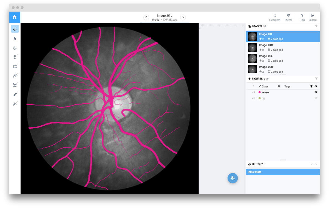The width and height of the screenshot is (329, 210).
Task: Redo the history action
Action: [x=316, y=164]
